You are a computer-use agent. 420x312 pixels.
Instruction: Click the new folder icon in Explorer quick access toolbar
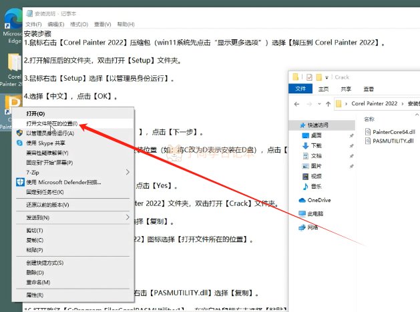coord(319,77)
